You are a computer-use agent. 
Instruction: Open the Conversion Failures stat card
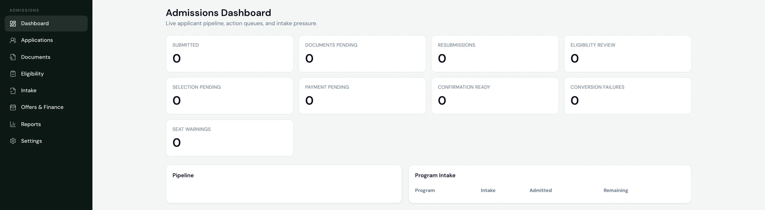pyautogui.click(x=627, y=96)
